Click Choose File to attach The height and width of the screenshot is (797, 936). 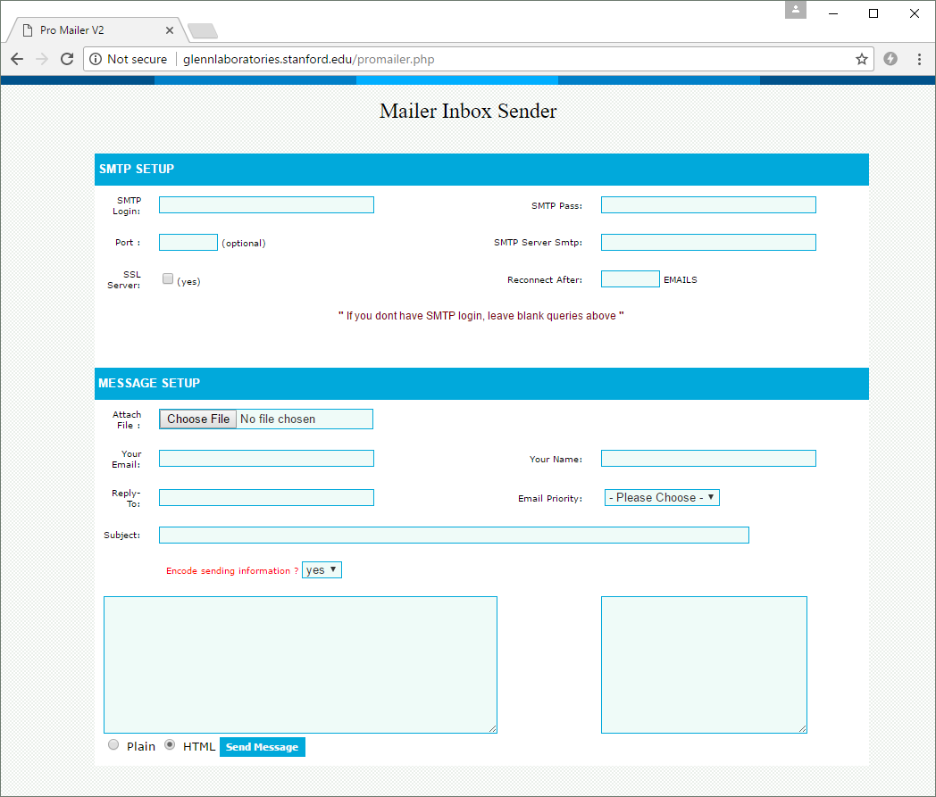coord(198,419)
